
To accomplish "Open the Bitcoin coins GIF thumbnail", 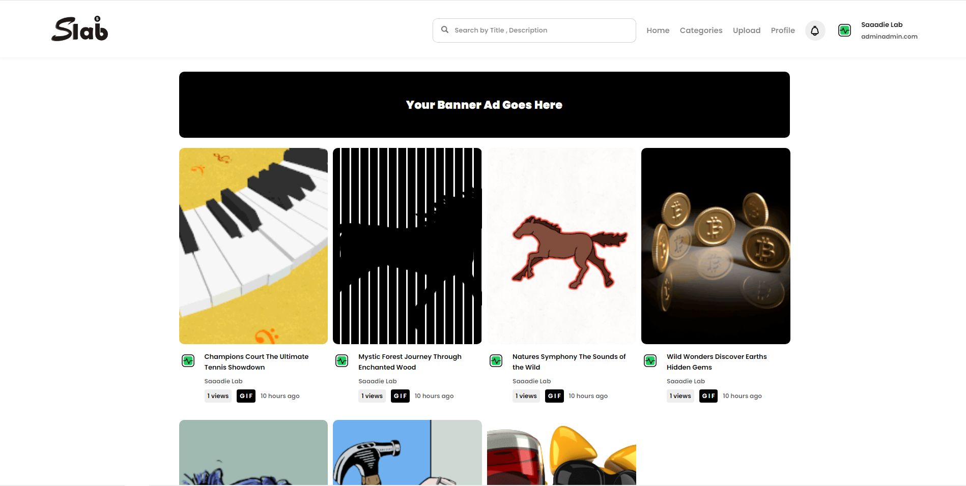I will (x=716, y=246).
